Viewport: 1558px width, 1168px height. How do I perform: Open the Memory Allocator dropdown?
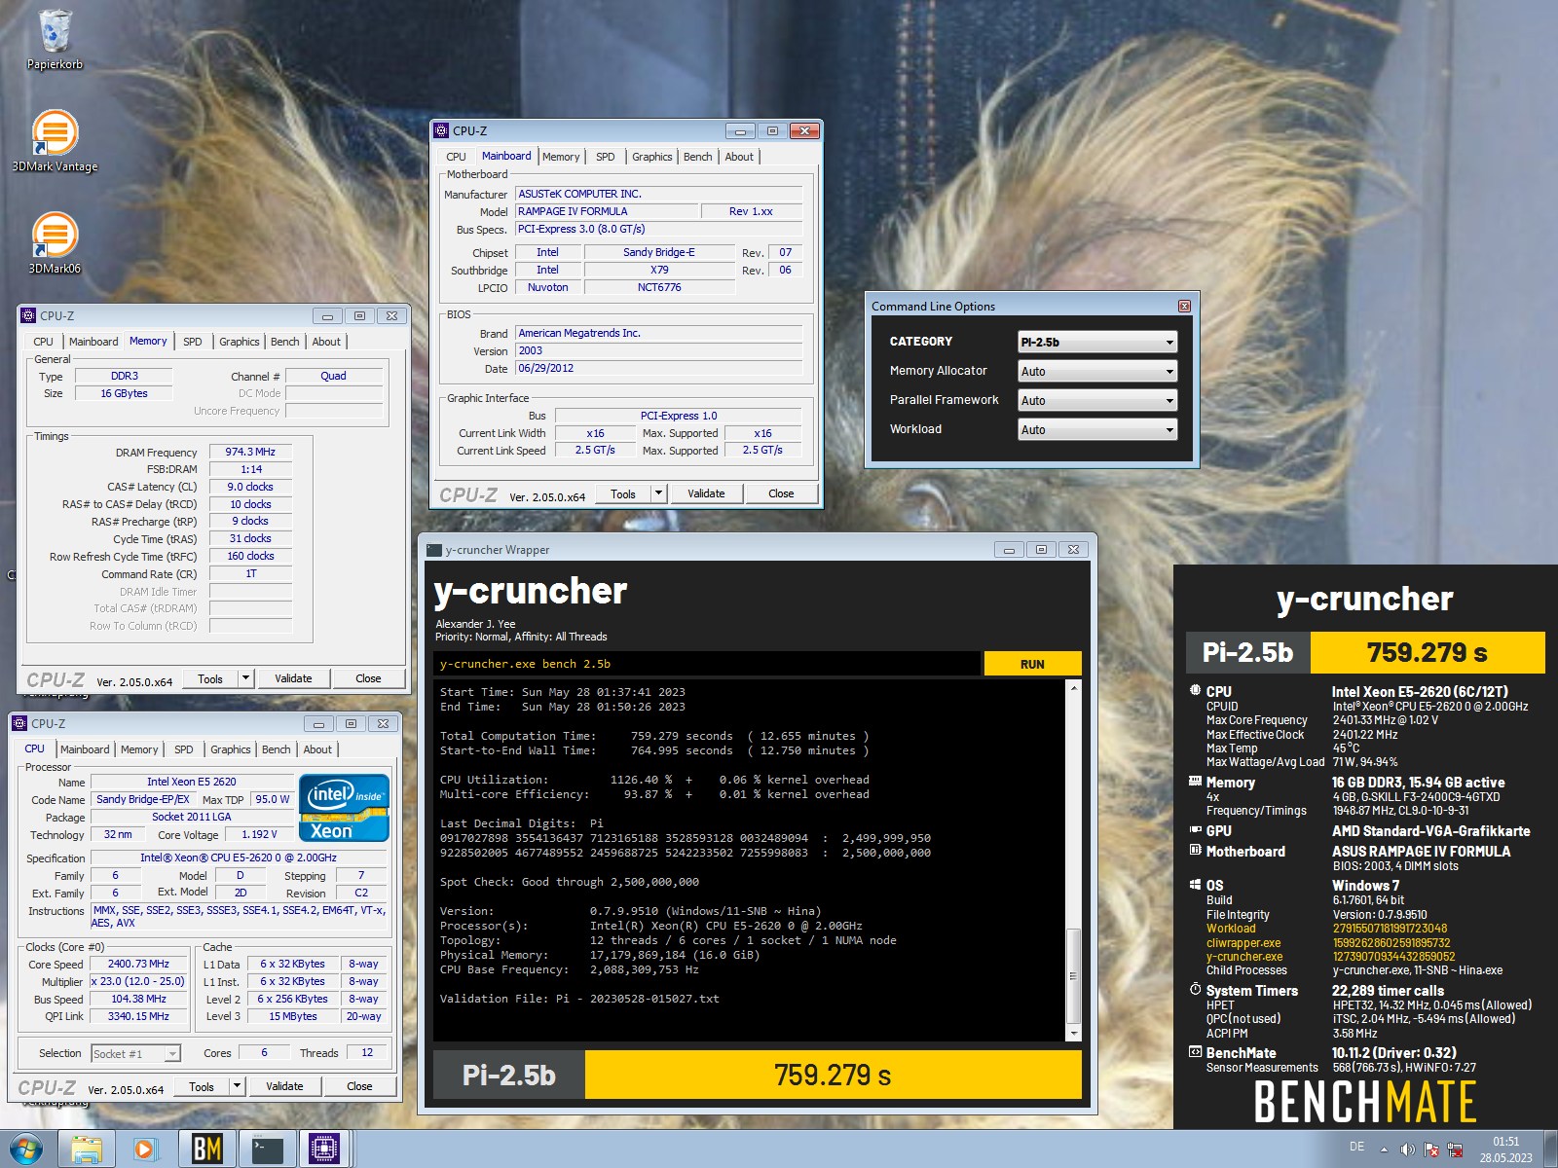1097,371
